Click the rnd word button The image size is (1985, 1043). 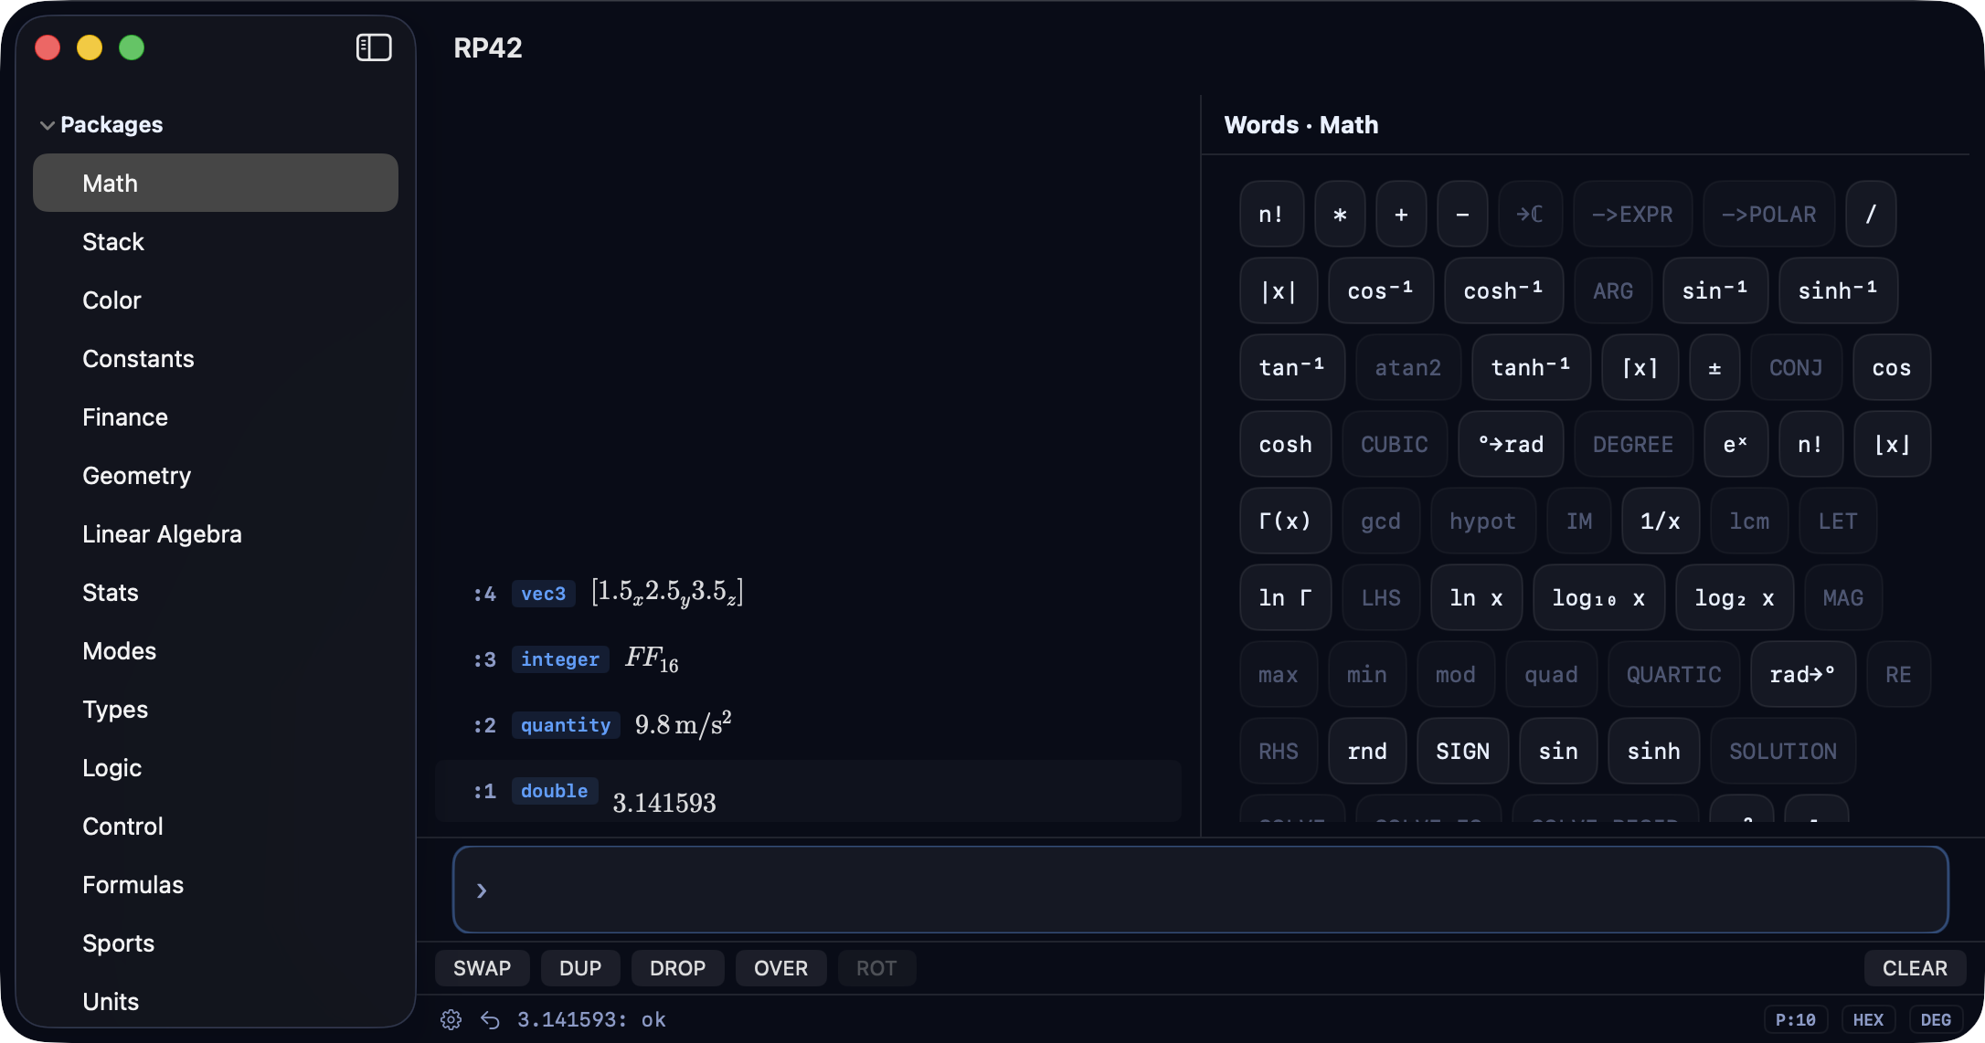1367,751
